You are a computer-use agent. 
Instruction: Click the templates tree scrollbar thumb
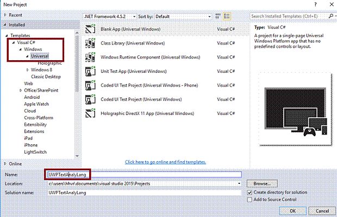(77, 63)
